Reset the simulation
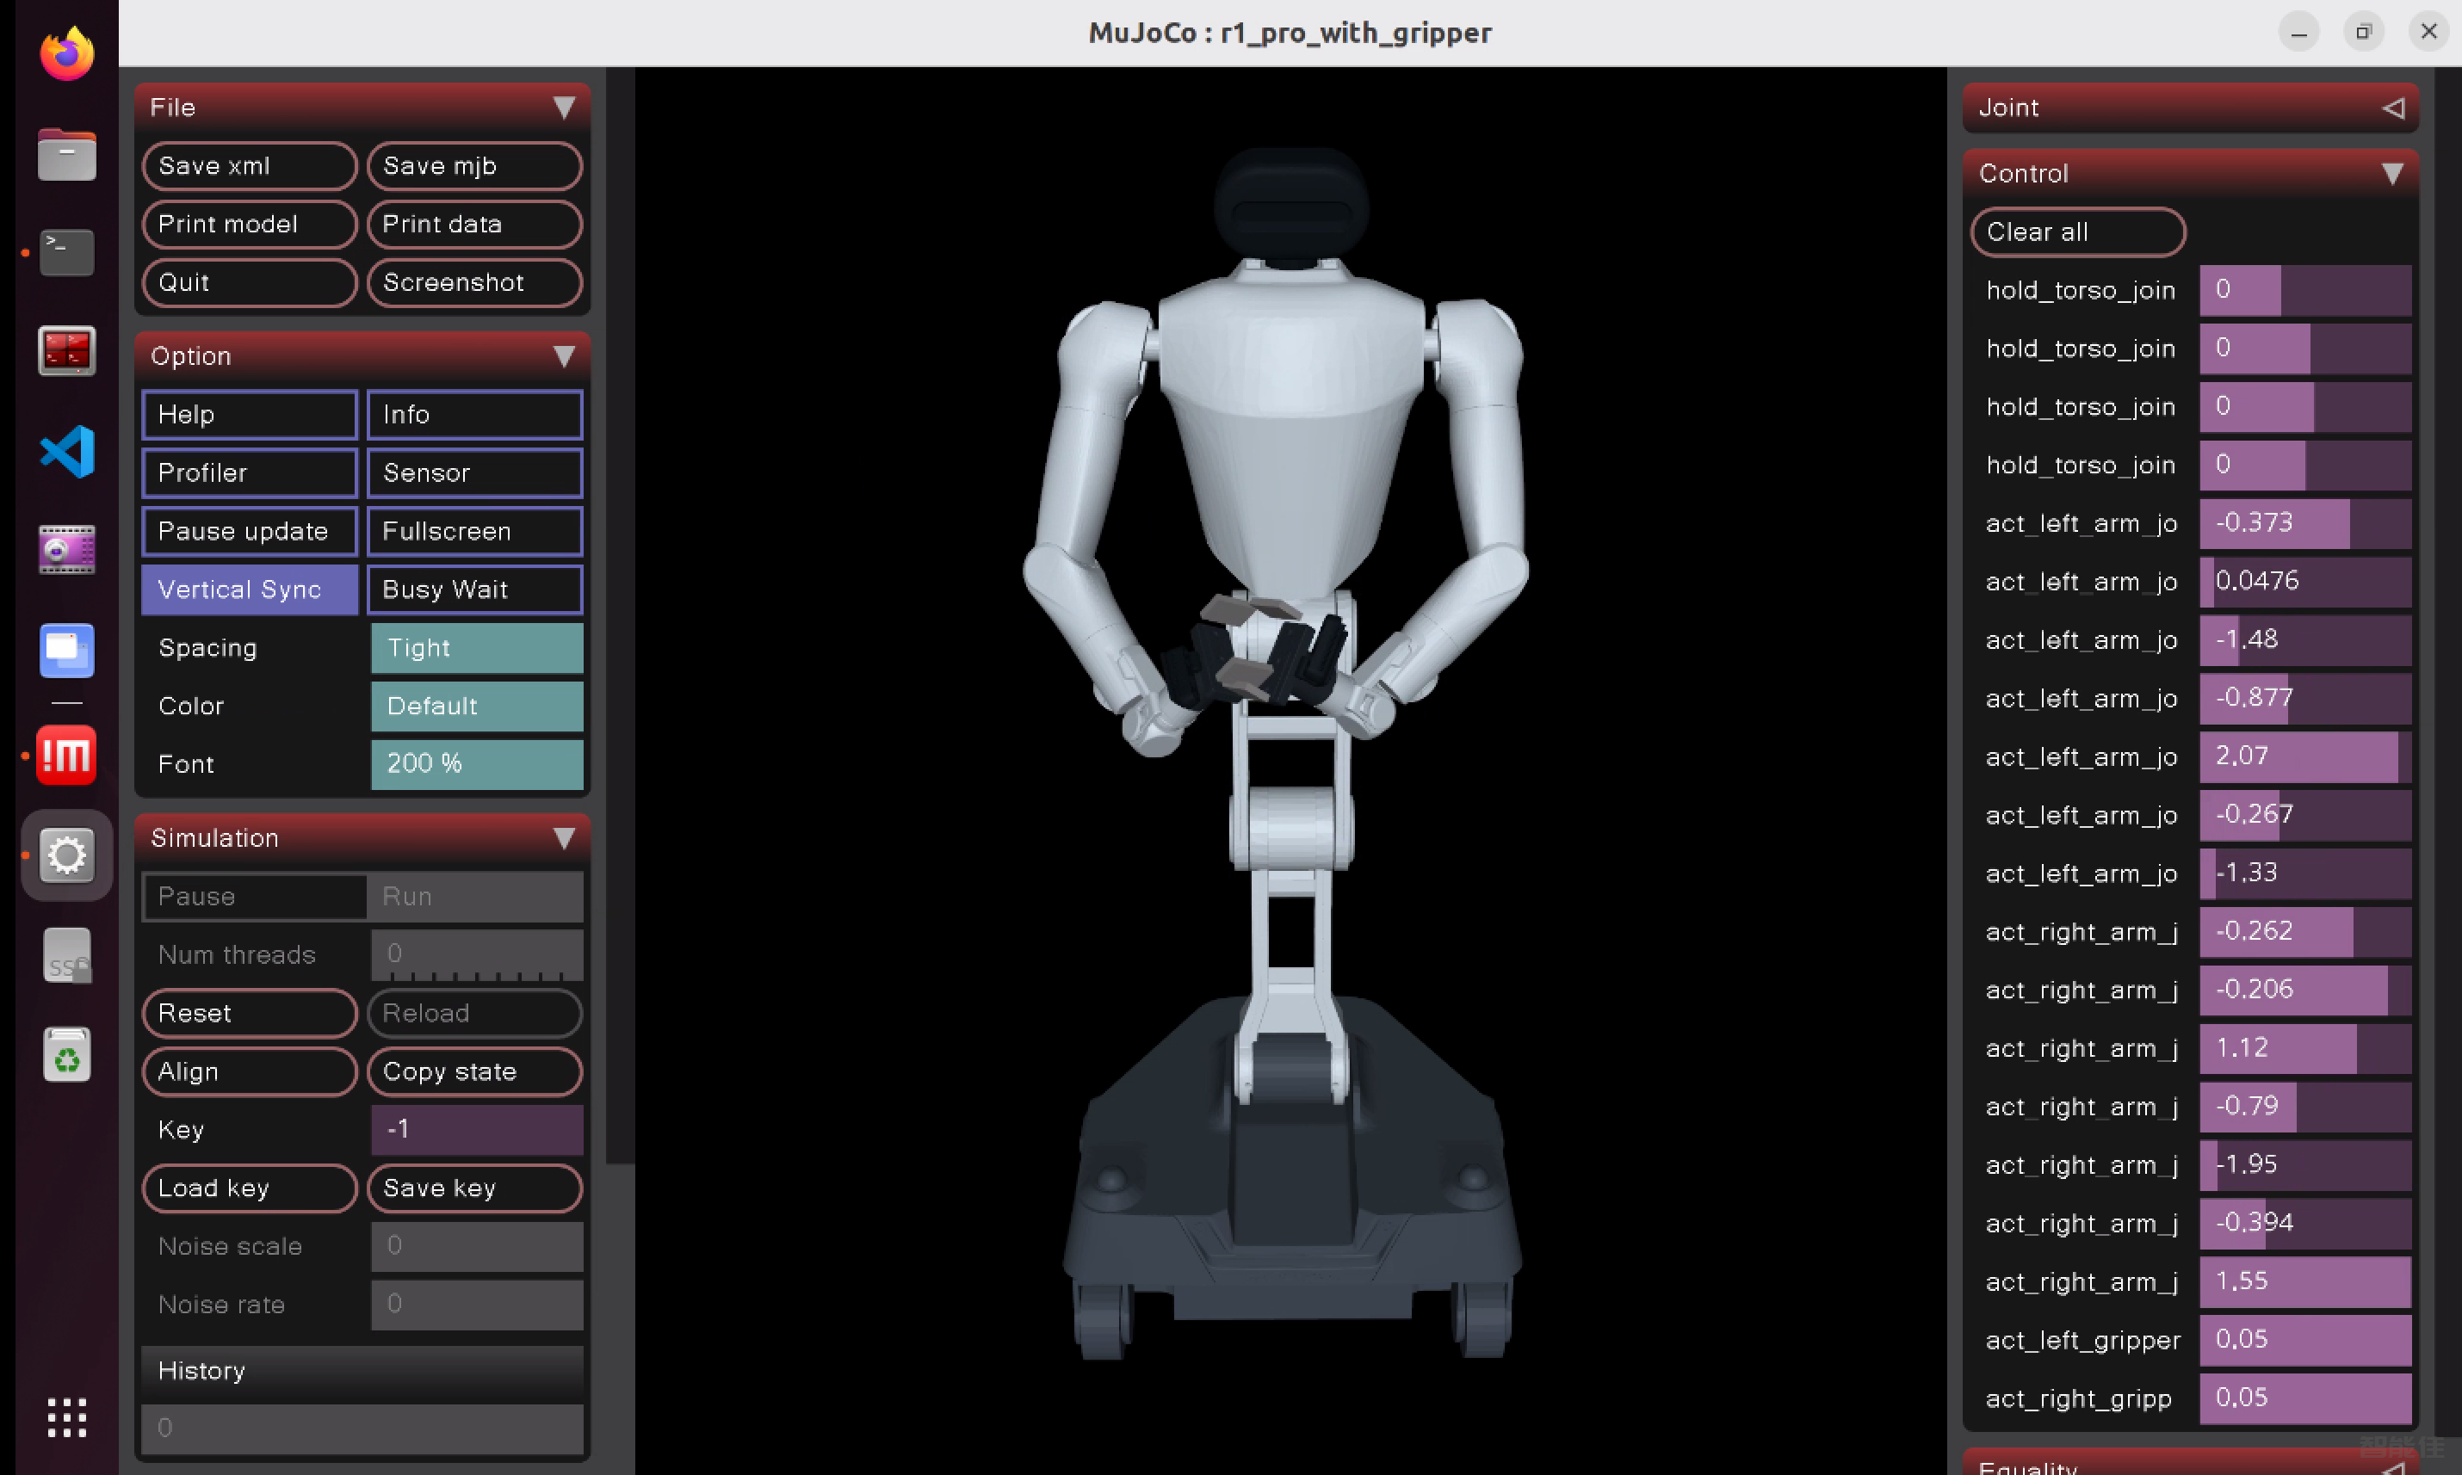2462x1475 pixels. pyautogui.click(x=250, y=1014)
